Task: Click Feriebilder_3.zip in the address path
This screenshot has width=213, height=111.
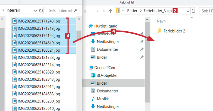Action: (158, 11)
